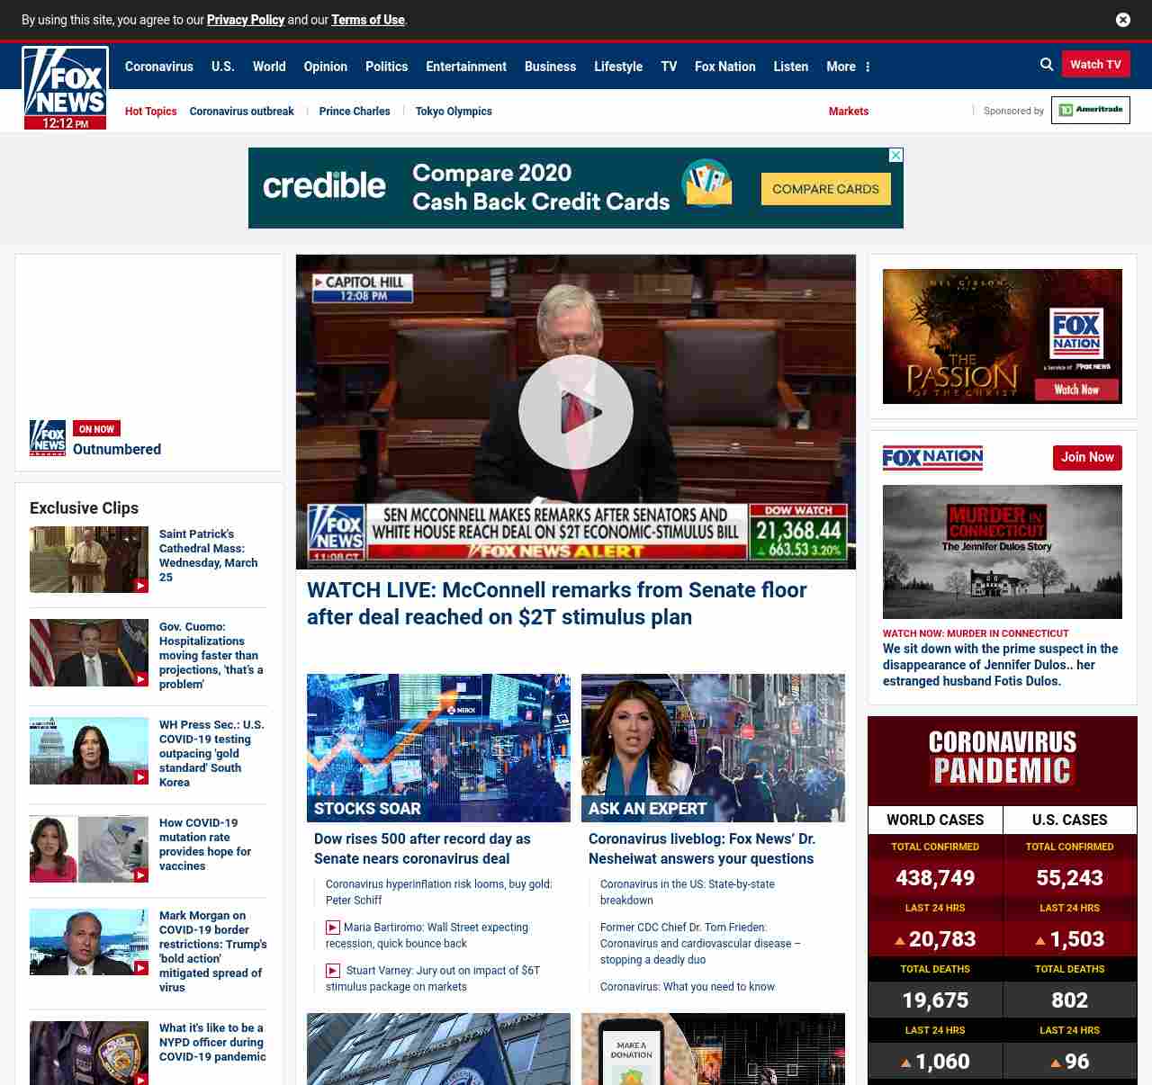The height and width of the screenshot is (1085, 1152).
Task: Click video icon beside Maria Bartiromo story
Action: pyautogui.click(x=333, y=928)
